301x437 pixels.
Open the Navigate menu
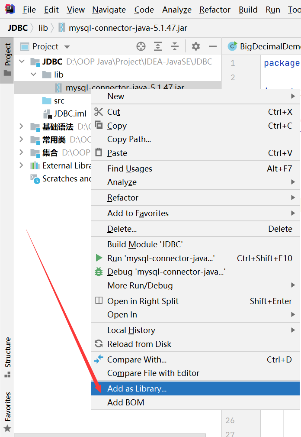[109, 10]
